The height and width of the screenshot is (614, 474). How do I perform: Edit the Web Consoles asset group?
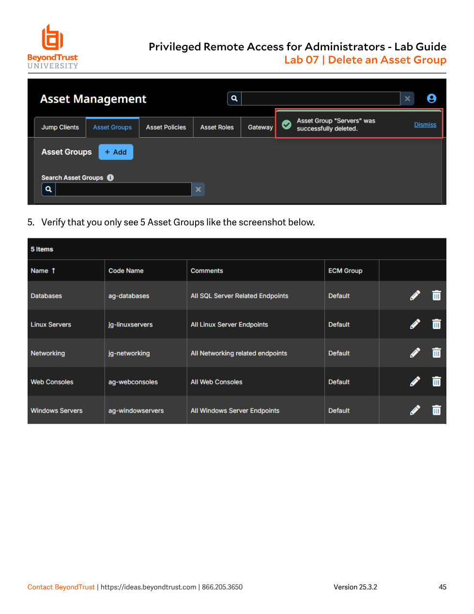pos(415,381)
